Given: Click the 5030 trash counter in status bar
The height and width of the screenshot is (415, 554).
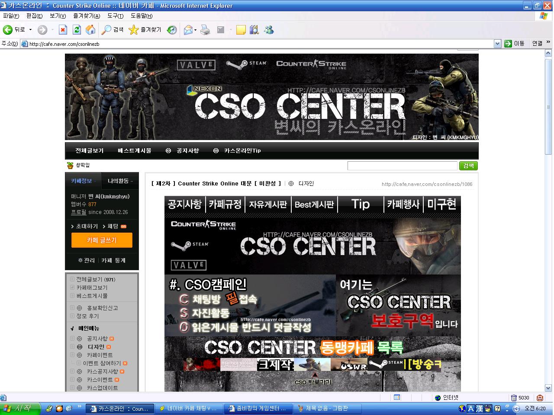Looking at the screenshot, I should [520, 398].
